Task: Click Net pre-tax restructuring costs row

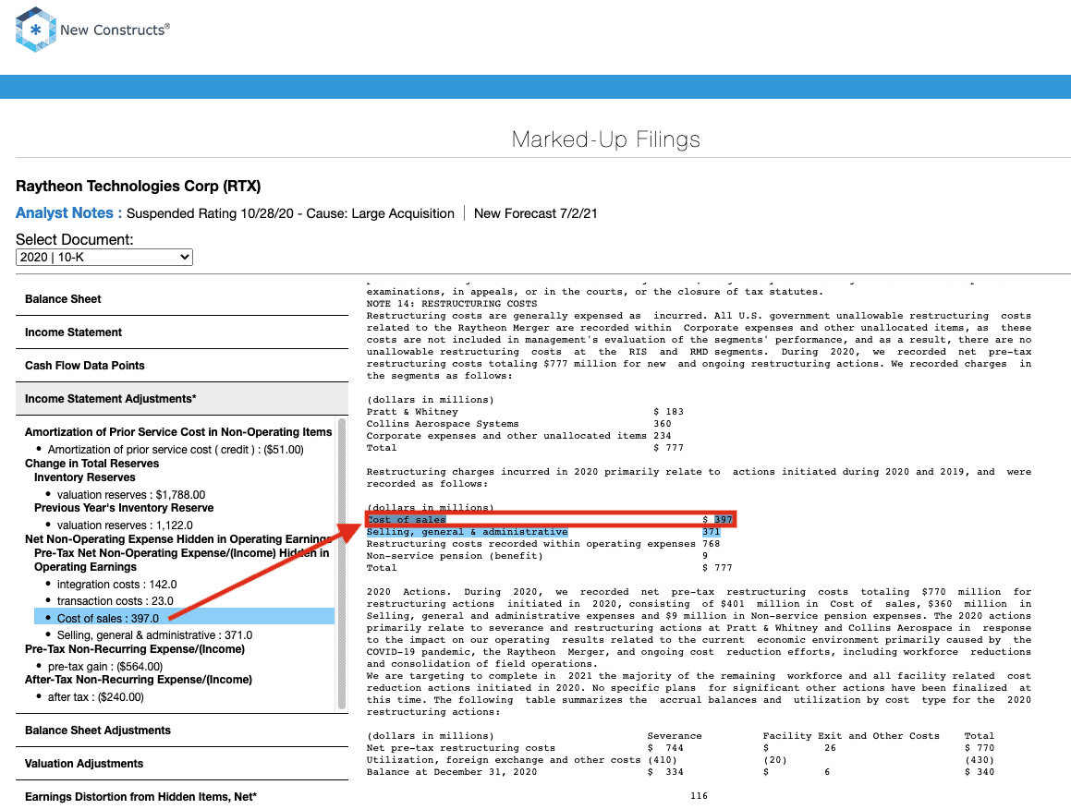Action: pyautogui.click(x=680, y=748)
